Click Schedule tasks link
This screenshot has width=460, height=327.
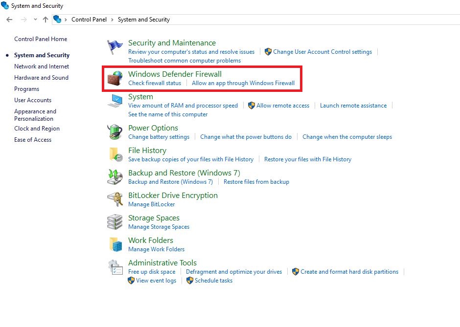tap(213, 281)
